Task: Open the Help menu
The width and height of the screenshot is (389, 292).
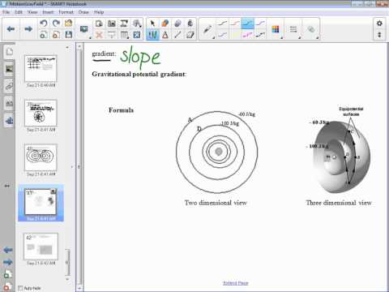Action: tap(99, 12)
